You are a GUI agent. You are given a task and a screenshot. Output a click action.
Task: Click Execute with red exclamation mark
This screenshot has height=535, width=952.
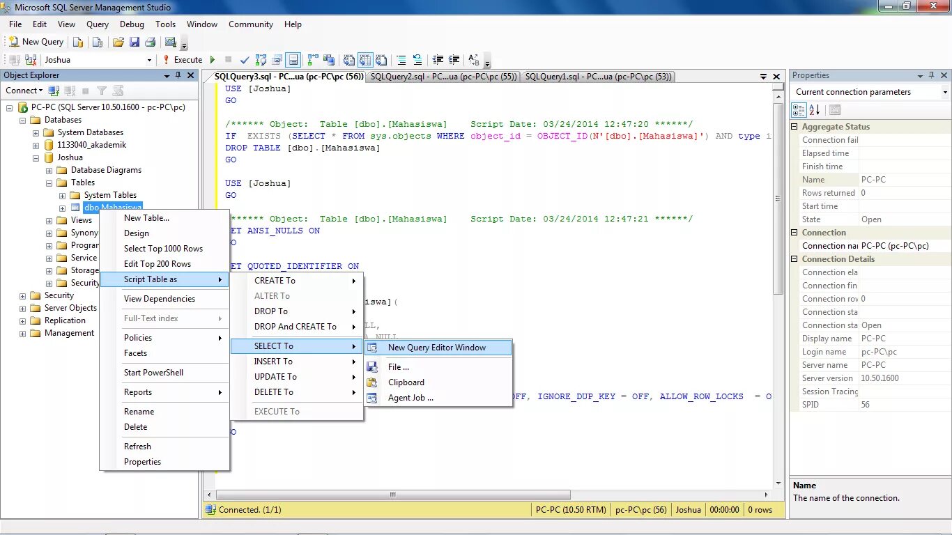coord(183,60)
